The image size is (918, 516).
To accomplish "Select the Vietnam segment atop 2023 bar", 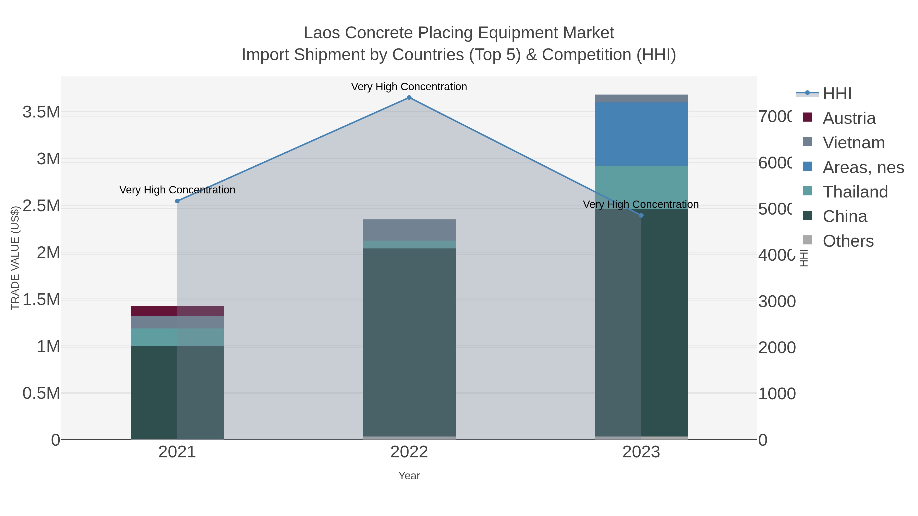I will point(641,98).
